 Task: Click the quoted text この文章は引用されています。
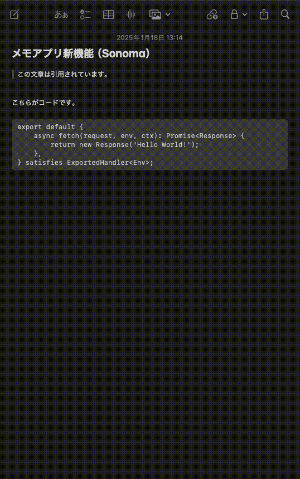point(63,74)
